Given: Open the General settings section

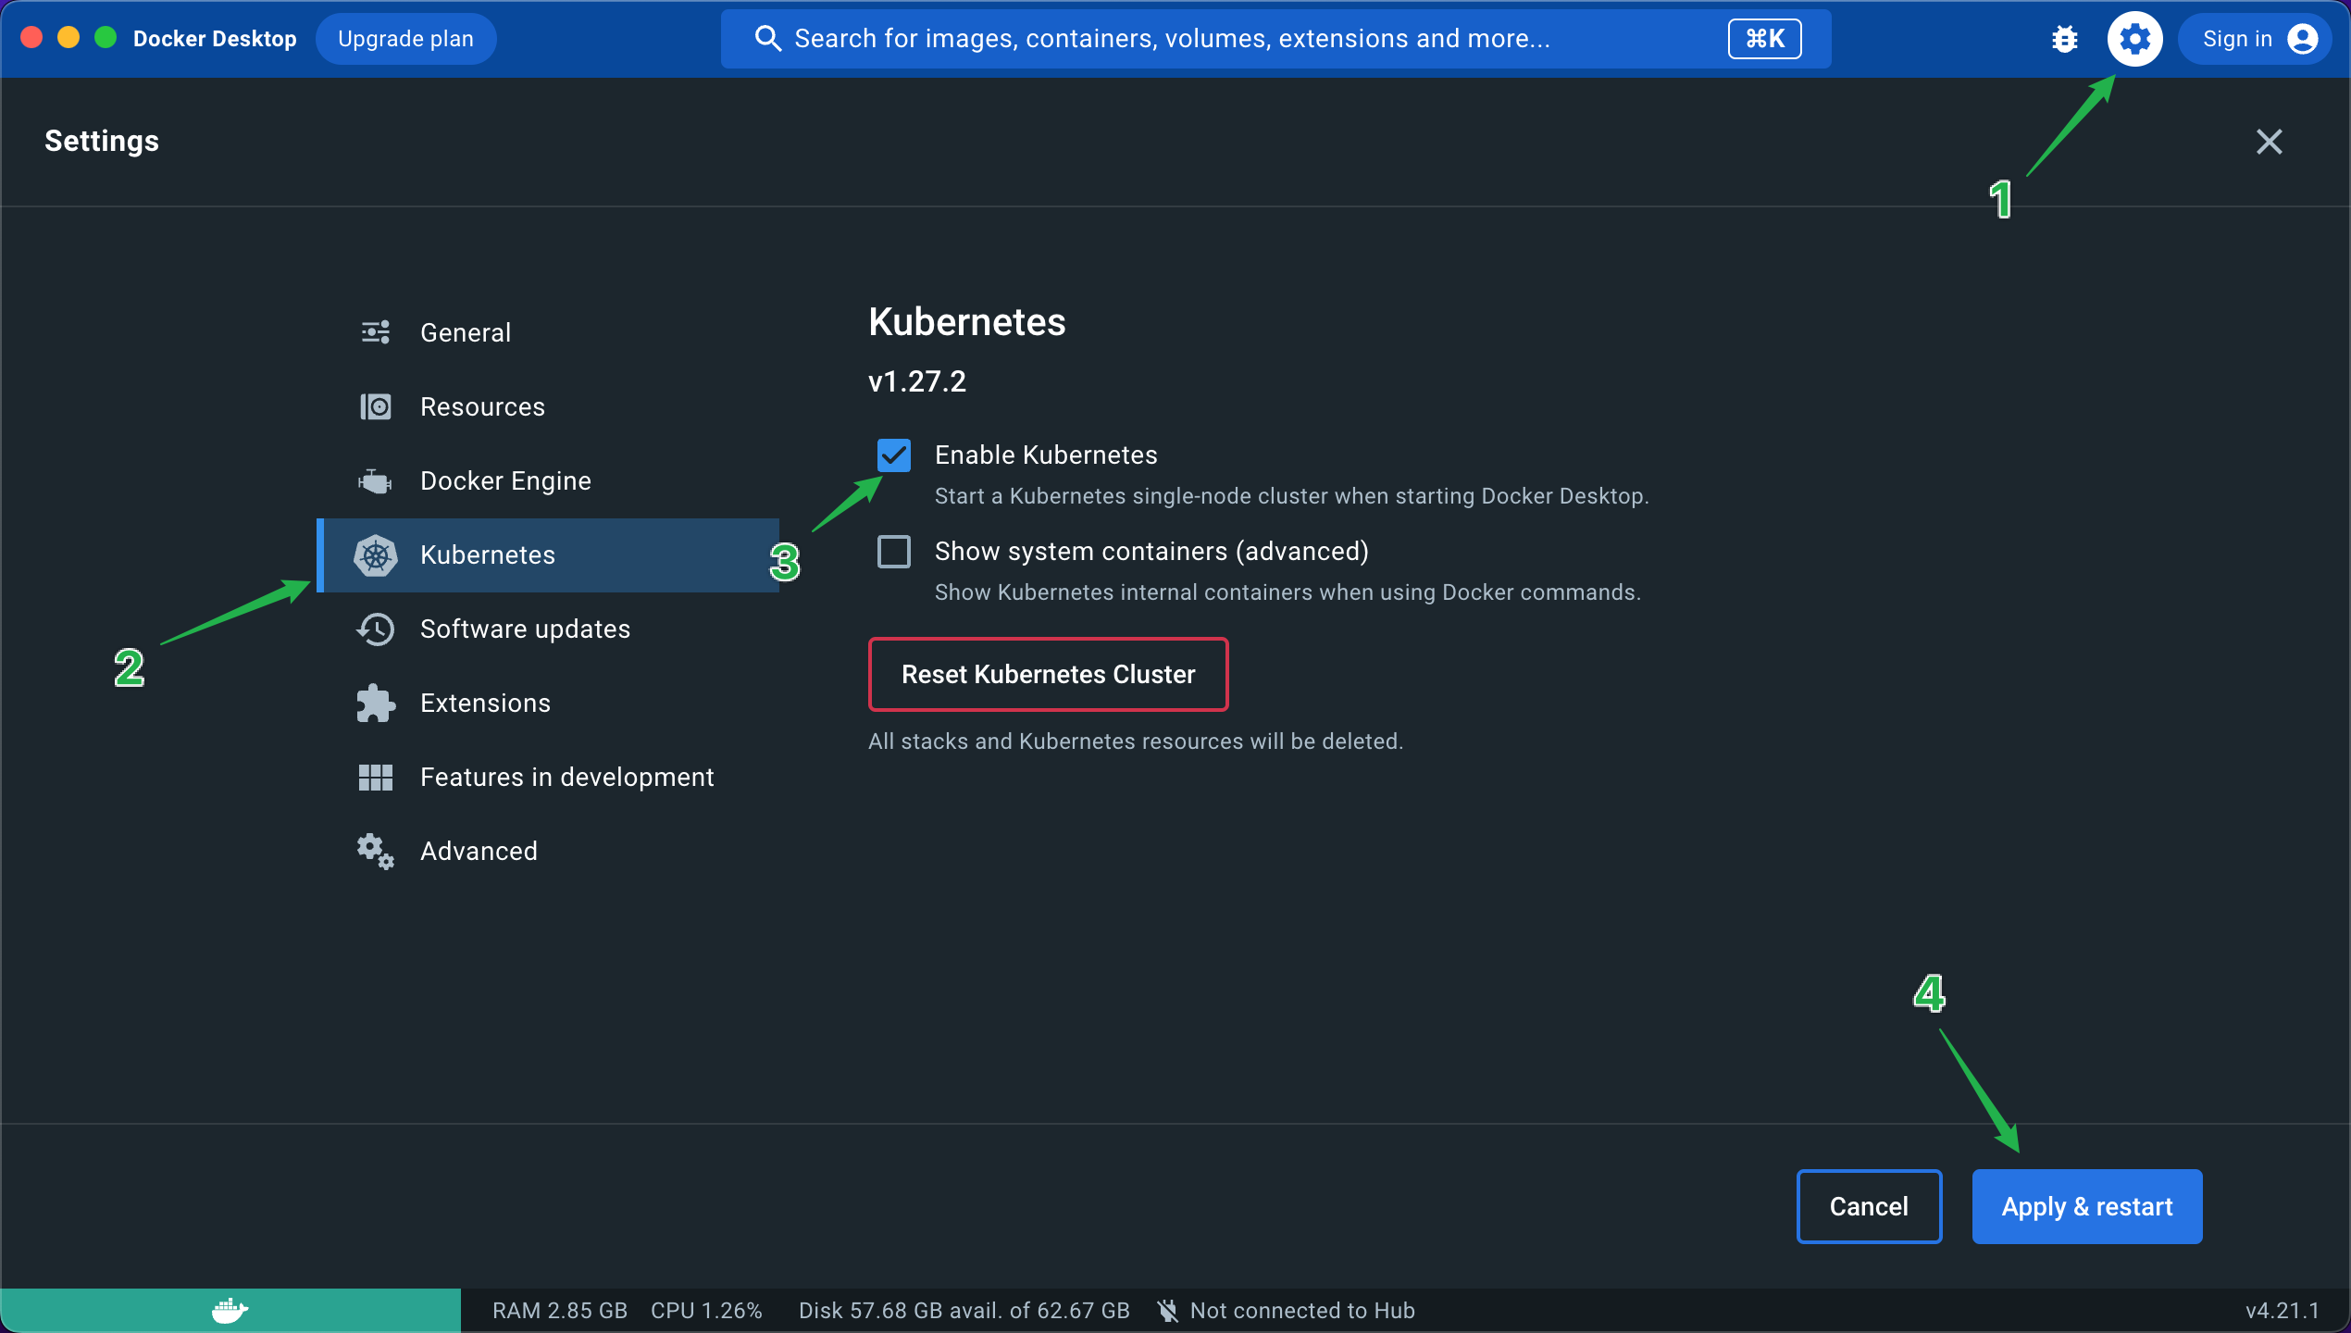Looking at the screenshot, I should coord(465,333).
